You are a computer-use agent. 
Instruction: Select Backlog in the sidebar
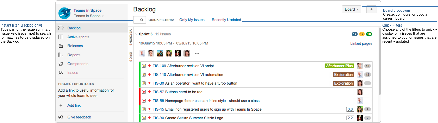point(74,28)
